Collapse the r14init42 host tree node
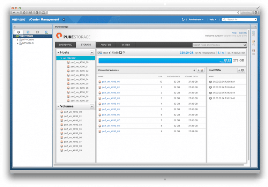 [61, 58]
